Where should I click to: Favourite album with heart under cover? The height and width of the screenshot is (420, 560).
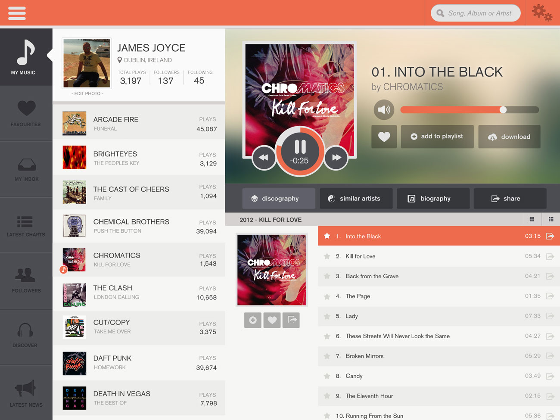point(272,320)
